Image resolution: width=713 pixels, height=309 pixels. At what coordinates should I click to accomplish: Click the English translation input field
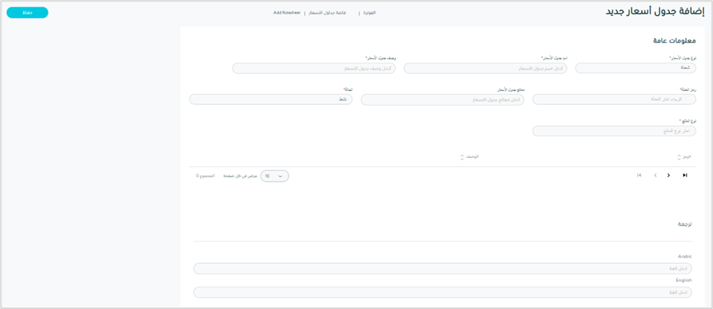click(x=442, y=293)
